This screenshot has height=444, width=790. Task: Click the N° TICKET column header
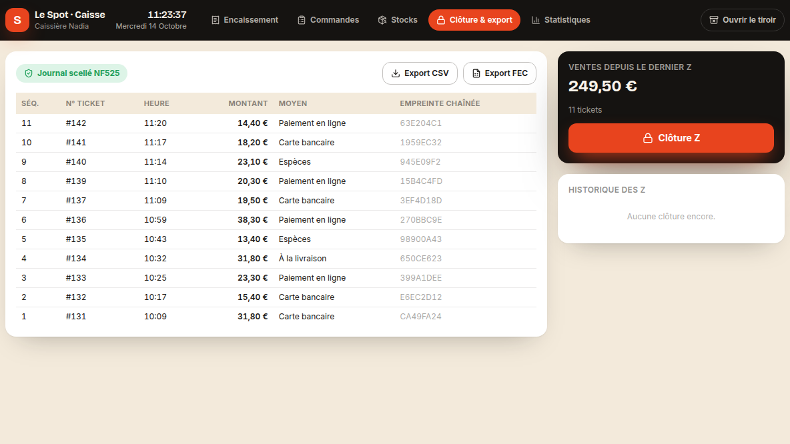pyautogui.click(x=85, y=104)
